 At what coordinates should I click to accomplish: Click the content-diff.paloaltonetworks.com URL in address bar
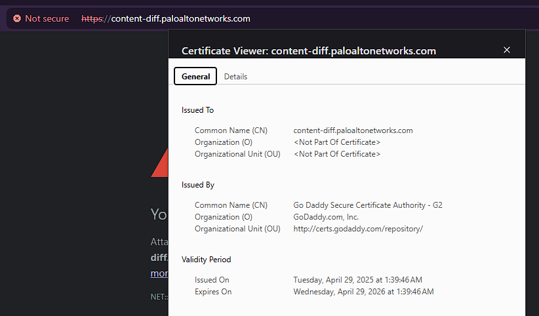[166, 18]
